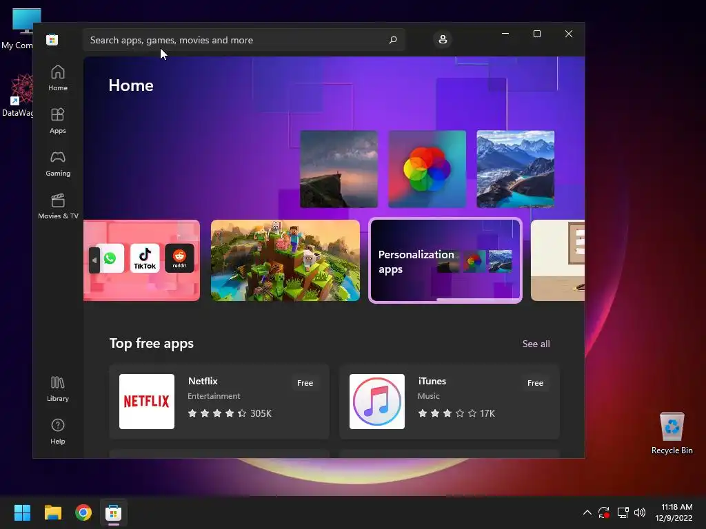Open the Library in sidebar

[58, 389]
